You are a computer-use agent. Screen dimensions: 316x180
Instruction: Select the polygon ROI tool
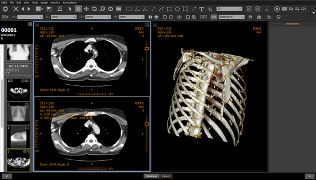pos(177,9)
